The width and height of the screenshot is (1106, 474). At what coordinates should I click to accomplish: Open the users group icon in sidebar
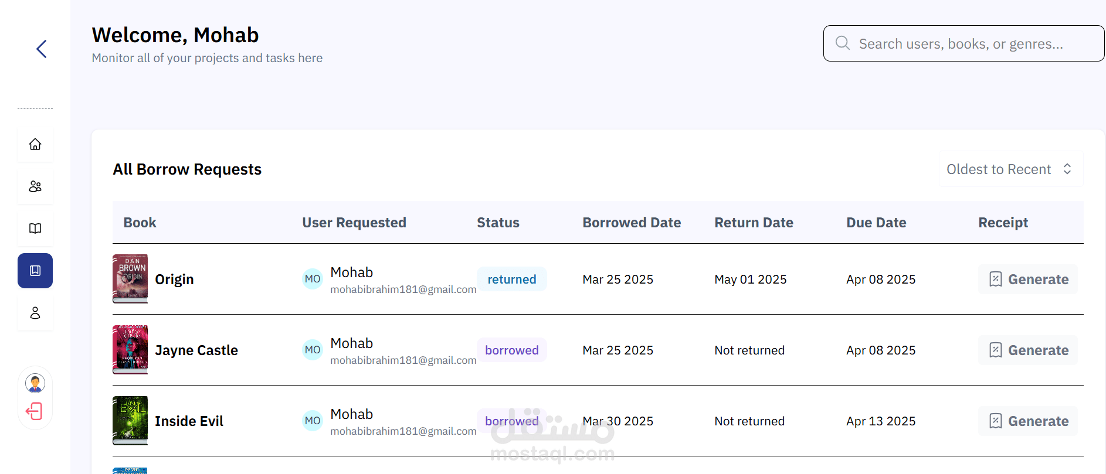tap(35, 186)
